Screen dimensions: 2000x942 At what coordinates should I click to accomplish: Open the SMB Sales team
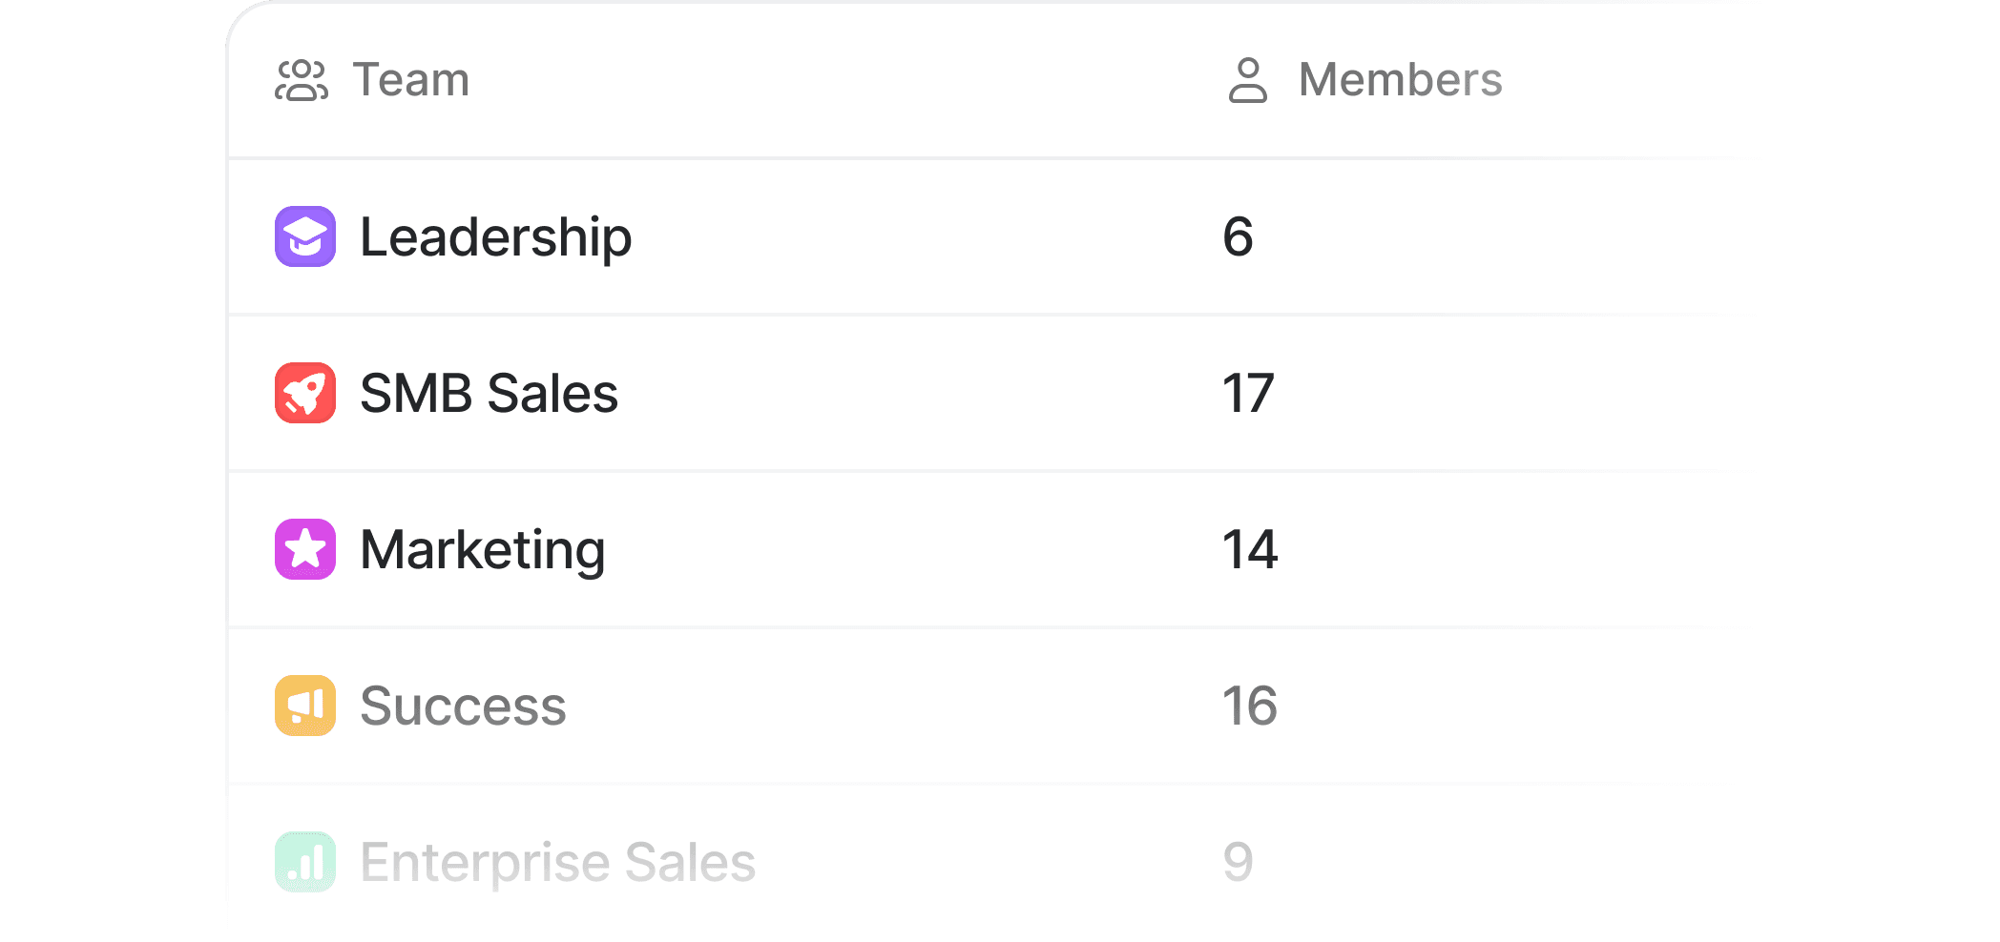[x=489, y=393]
